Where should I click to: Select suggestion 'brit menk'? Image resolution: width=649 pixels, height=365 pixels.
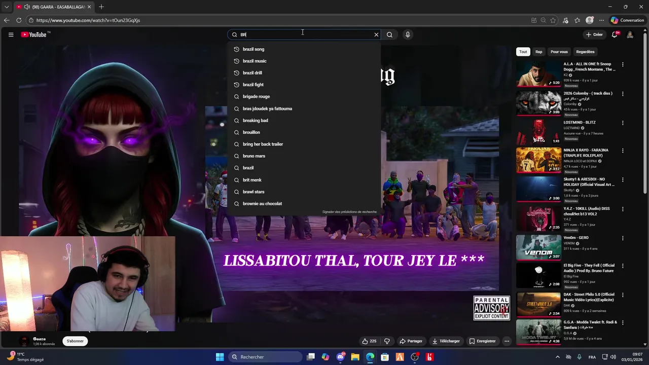pos(304,180)
